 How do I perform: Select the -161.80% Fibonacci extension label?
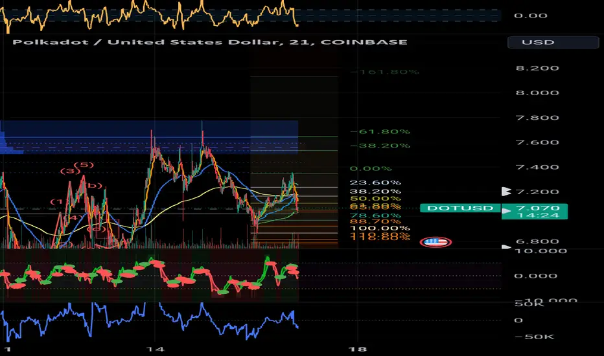tap(385, 72)
